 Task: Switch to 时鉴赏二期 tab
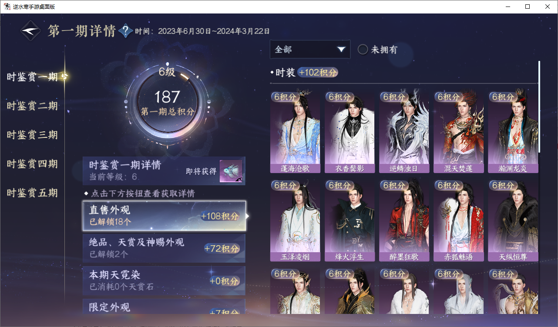32,106
